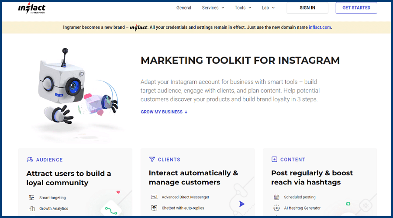Screen dimensions: 393x218
Task: Click the GROW MY BUSINESS link
Action: pos(164,112)
